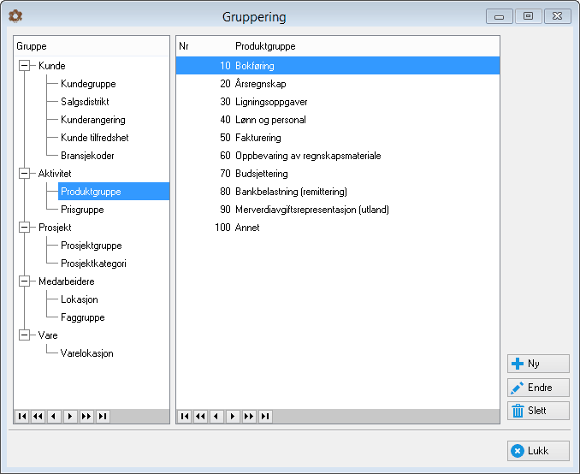Screen dimensions: 580x474
Task: Create a new entry with Ny button
Action: (x=538, y=364)
